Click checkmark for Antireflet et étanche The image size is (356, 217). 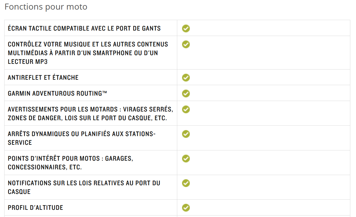coord(186,78)
